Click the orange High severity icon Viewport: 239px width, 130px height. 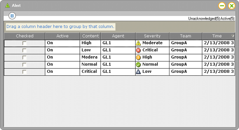coord(138,58)
